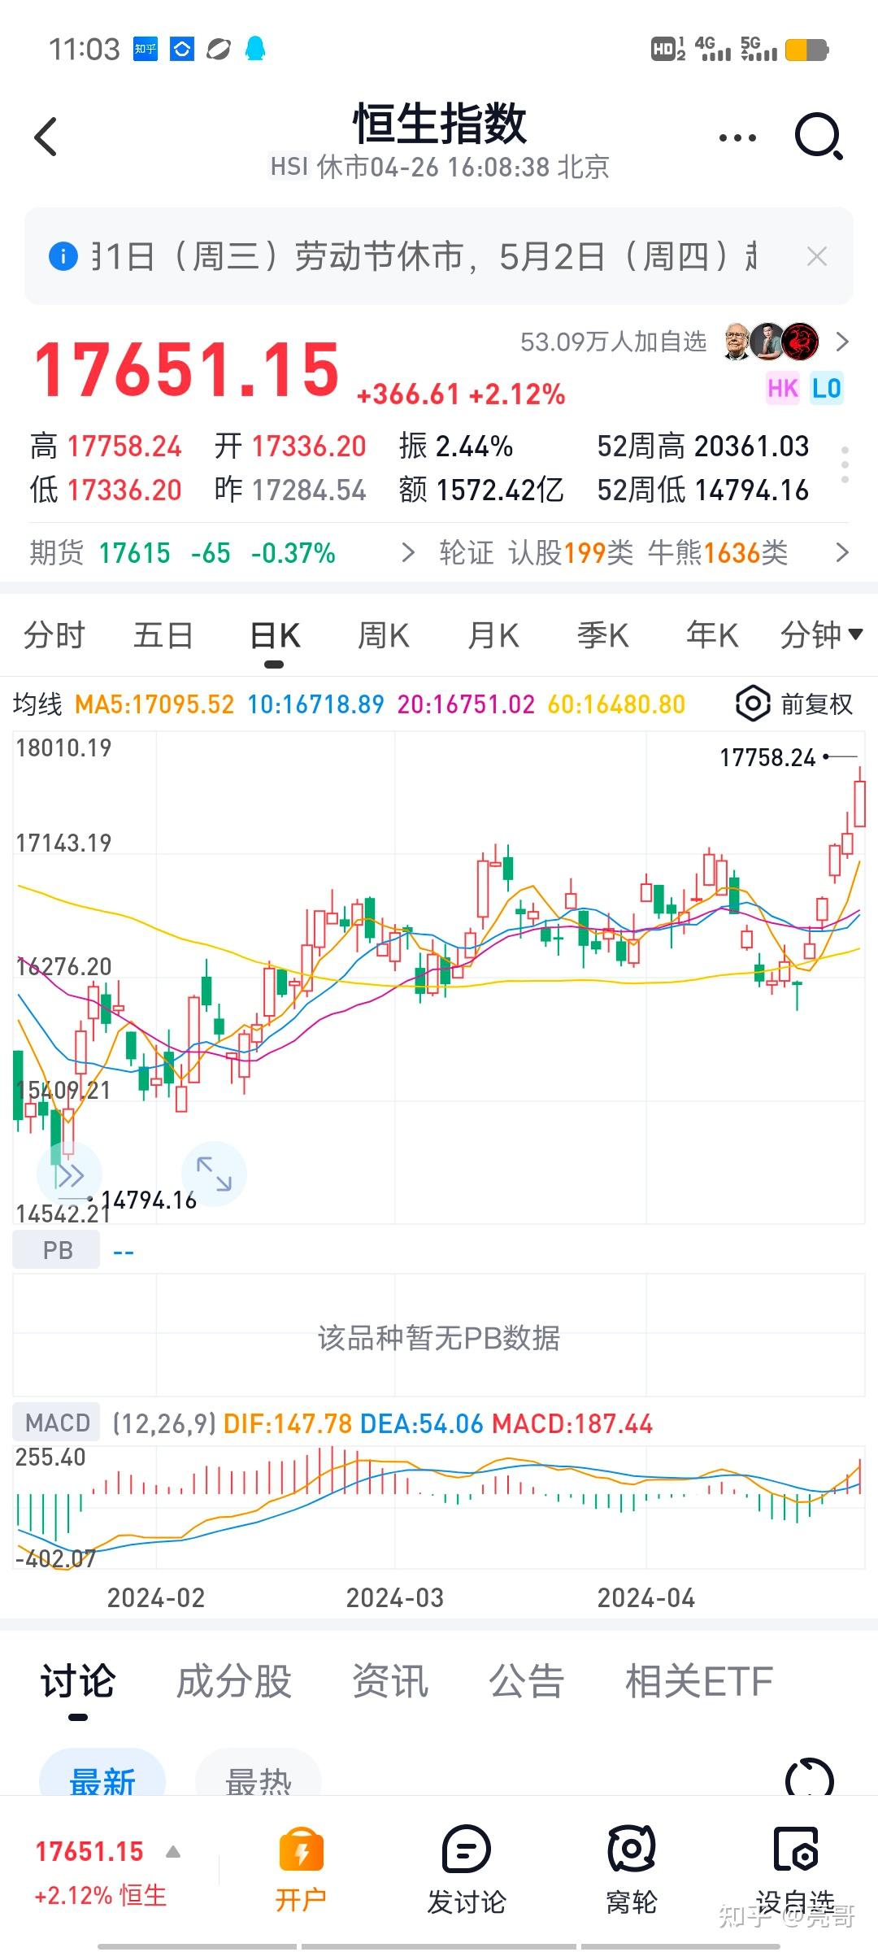
Task: Tap the 均线 moving average label
Action: click(37, 704)
